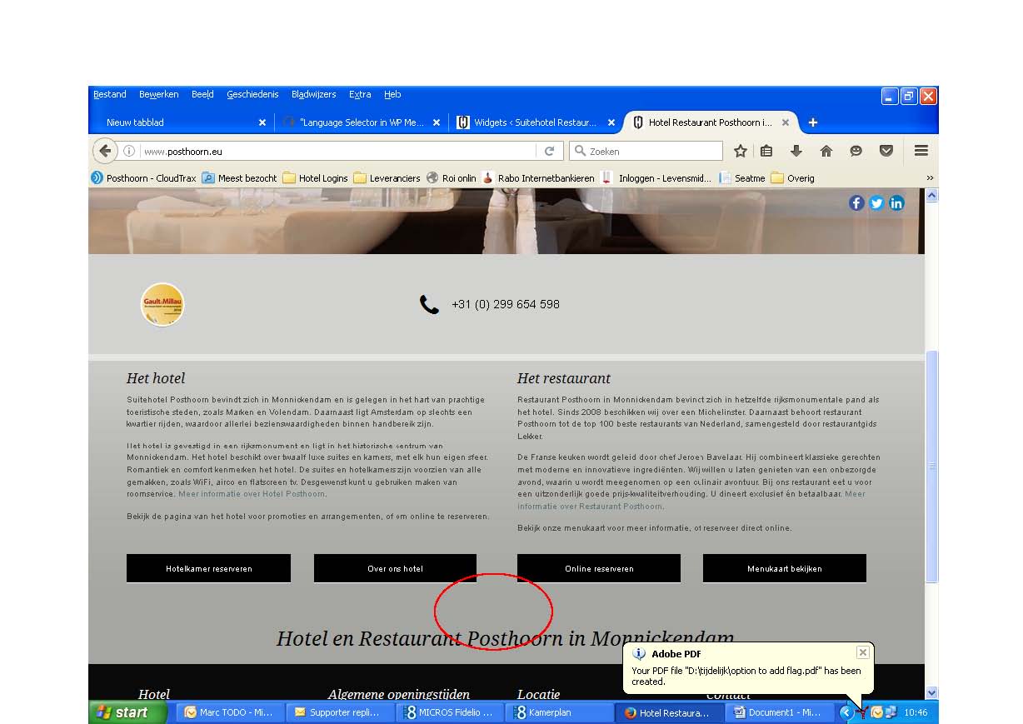Screen dimensions: 1023x724
Task: Open the Posthoorn Facebook icon
Action: click(856, 202)
